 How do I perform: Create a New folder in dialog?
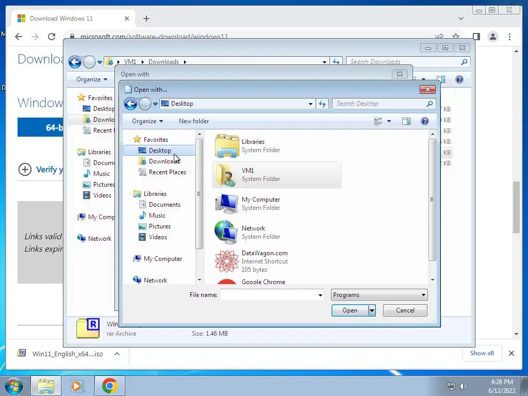[x=194, y=121]
